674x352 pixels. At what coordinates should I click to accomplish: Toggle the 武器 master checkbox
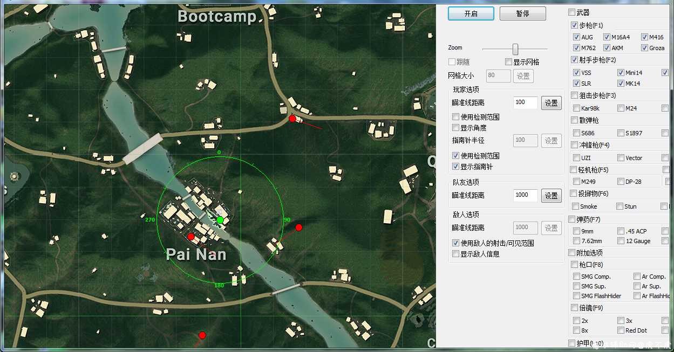(571, 12)
